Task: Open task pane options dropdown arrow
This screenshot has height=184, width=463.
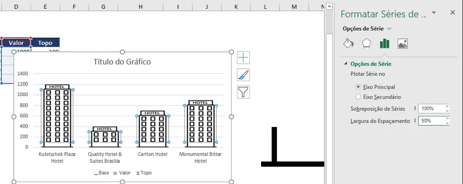Action: (434, 13)
